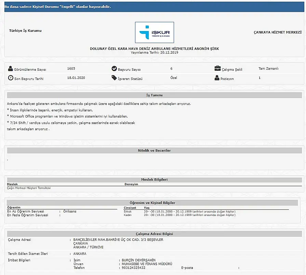Click the Tam Zamanlı value
Viewport: 306px width, 275px height.
(x=268, y=68)
